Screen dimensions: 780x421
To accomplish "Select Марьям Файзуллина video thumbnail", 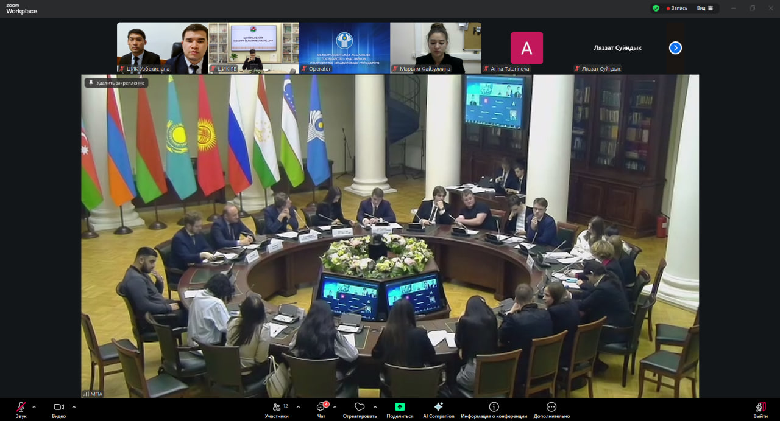I will pyautogui.click(x=435, y=47).
